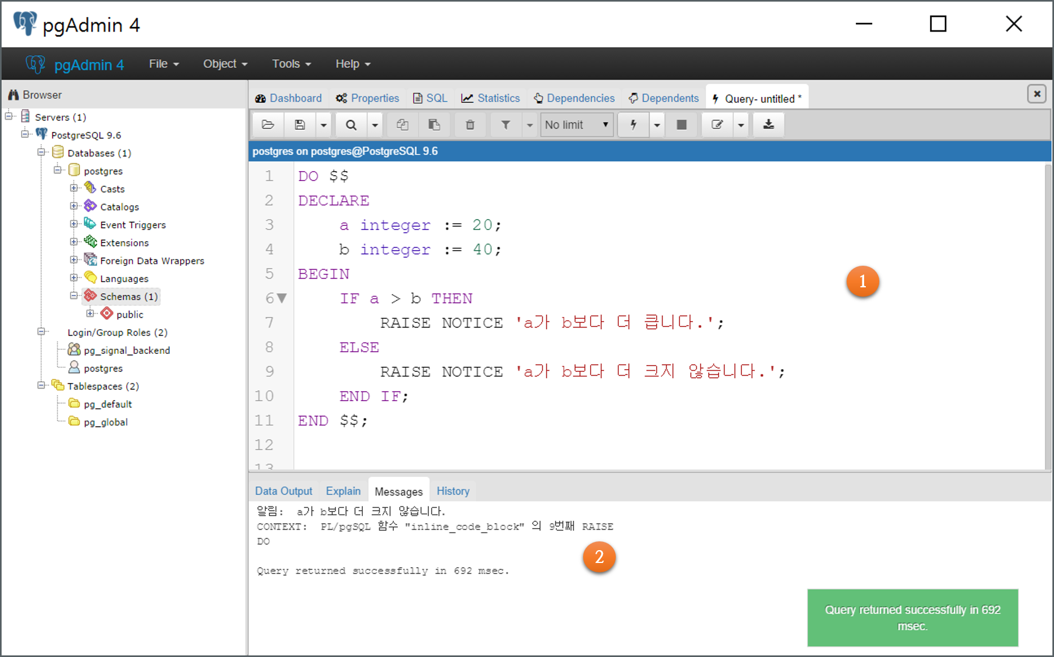Fold code at line 6 arrow
Image resolution: width=1054 pixels, height=657 pixels.
click(x=282, y=298)
